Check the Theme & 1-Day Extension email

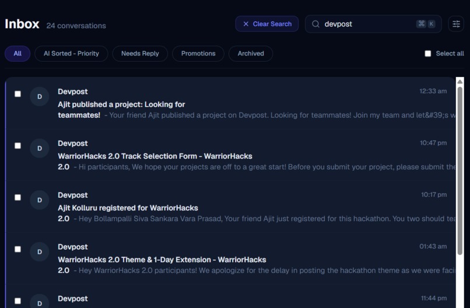[x=17, y=249]
